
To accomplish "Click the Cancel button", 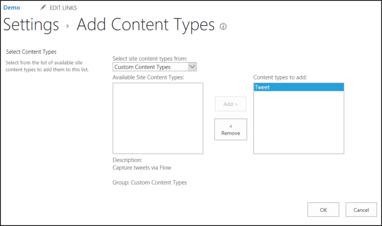I will (361, 210).
